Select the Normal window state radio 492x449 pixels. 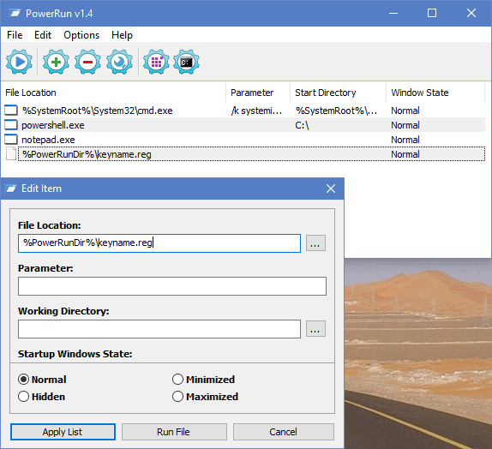click(23, 380)
